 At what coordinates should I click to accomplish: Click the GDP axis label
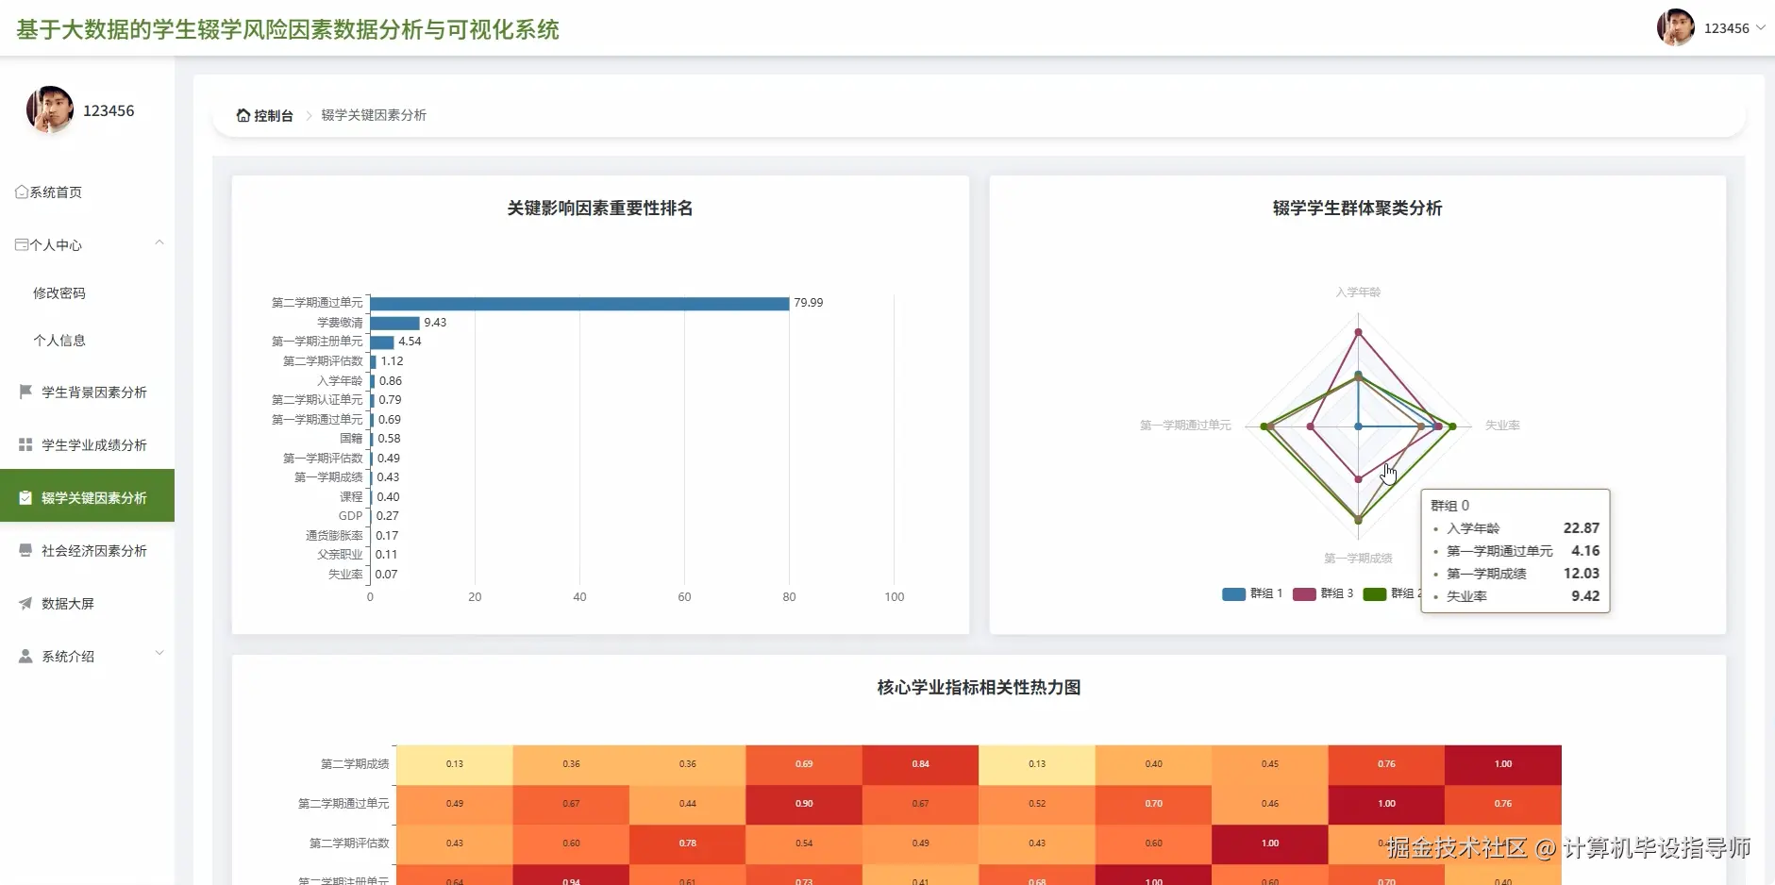point(351,516)
